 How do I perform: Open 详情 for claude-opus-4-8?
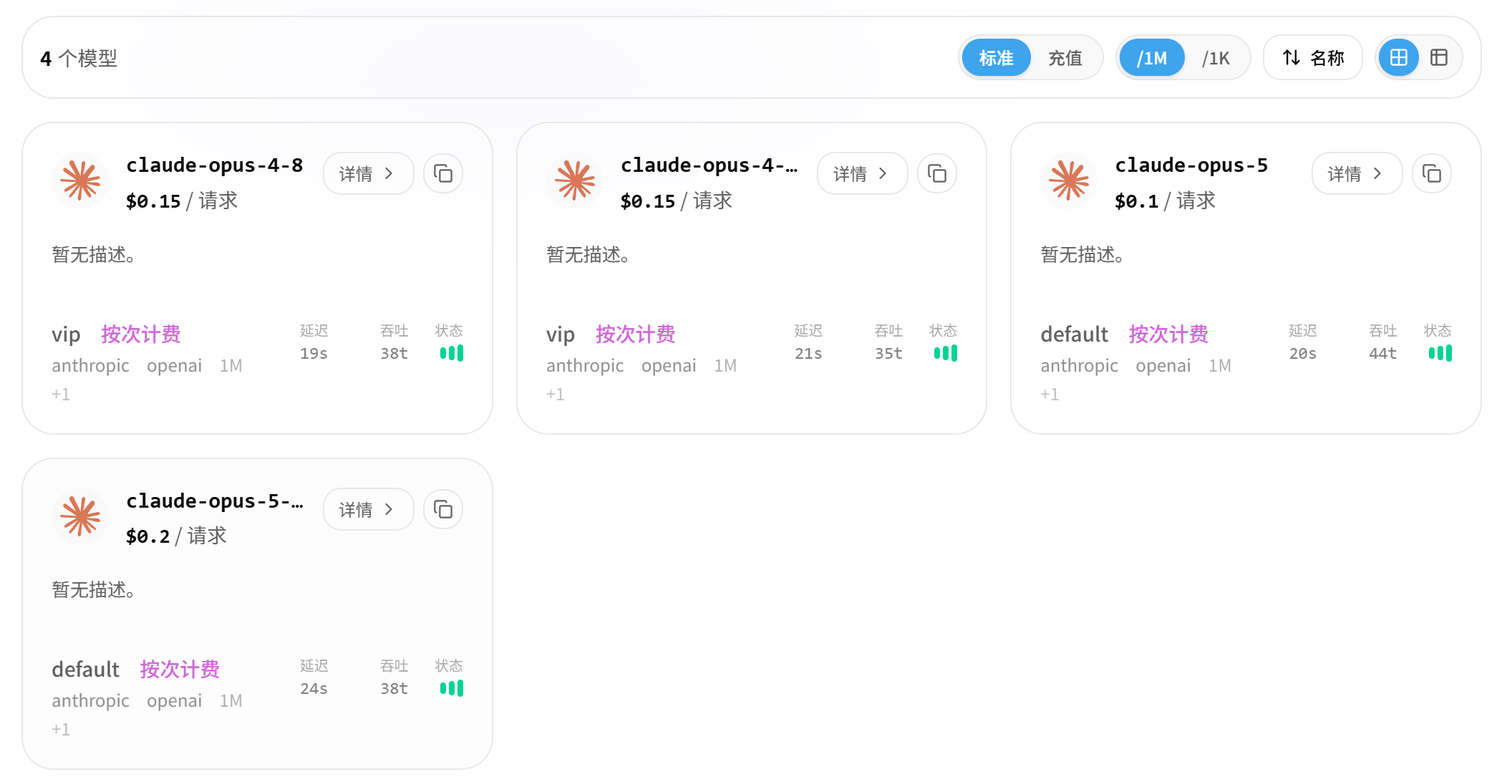(x=368, y=173)
